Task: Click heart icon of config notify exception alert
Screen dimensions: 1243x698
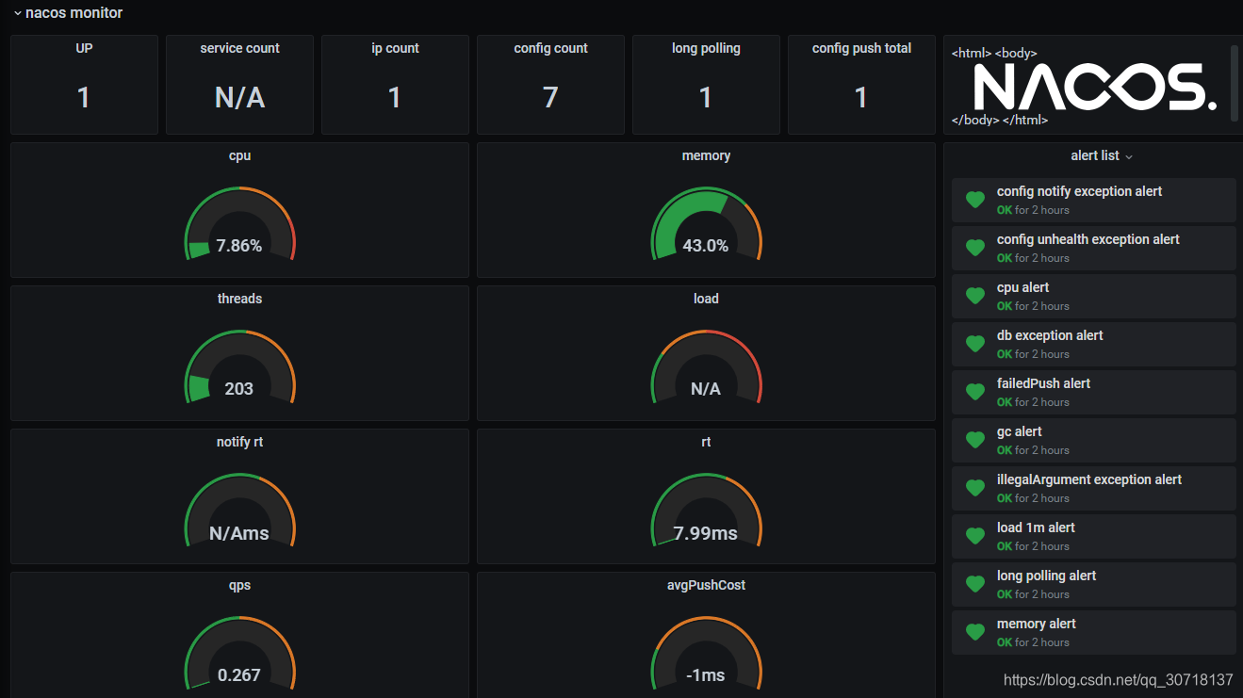Action: click(x=975, y=200)
